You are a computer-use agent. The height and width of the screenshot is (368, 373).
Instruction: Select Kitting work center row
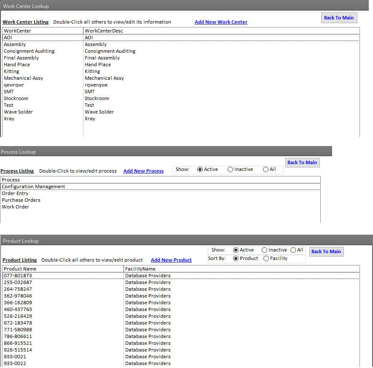[x=181, y=71]
